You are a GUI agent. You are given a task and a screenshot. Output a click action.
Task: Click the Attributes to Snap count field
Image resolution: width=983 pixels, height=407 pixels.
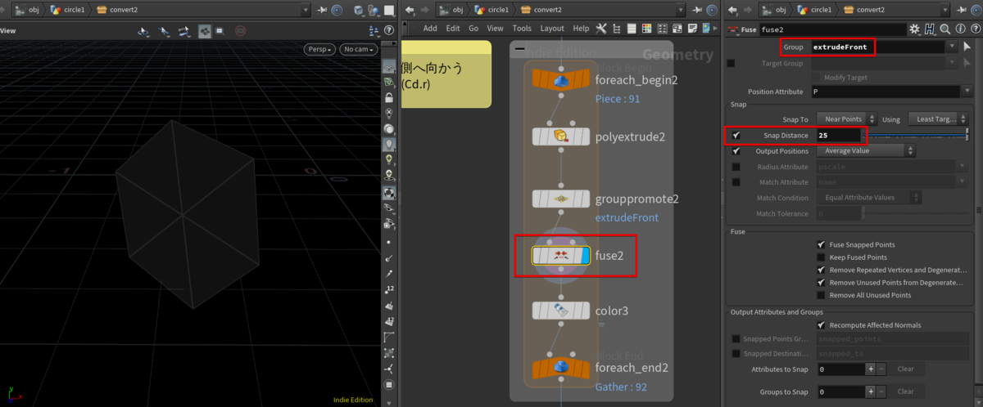pyautogui.click(x=840, y=369)
